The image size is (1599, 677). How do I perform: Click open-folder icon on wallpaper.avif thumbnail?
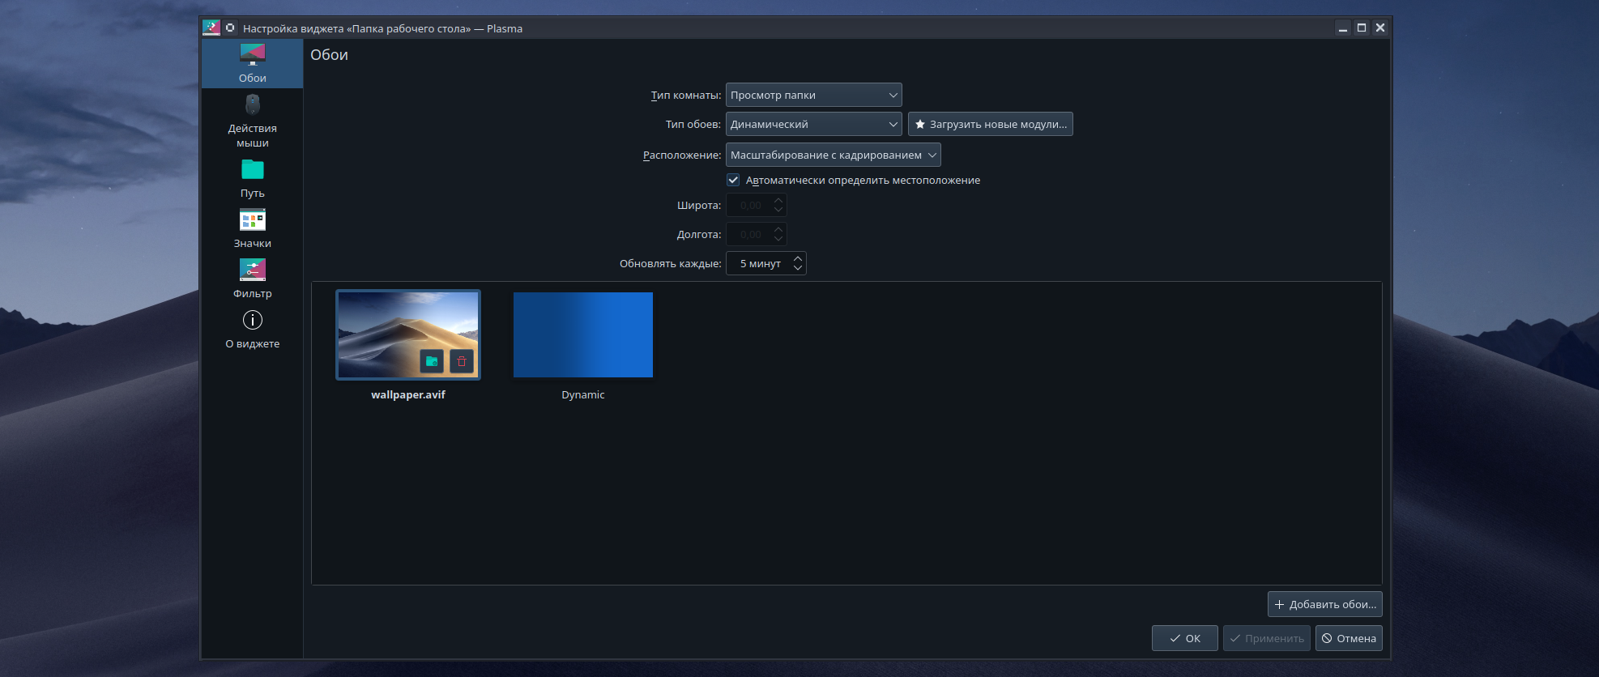(x=432, y=361)
